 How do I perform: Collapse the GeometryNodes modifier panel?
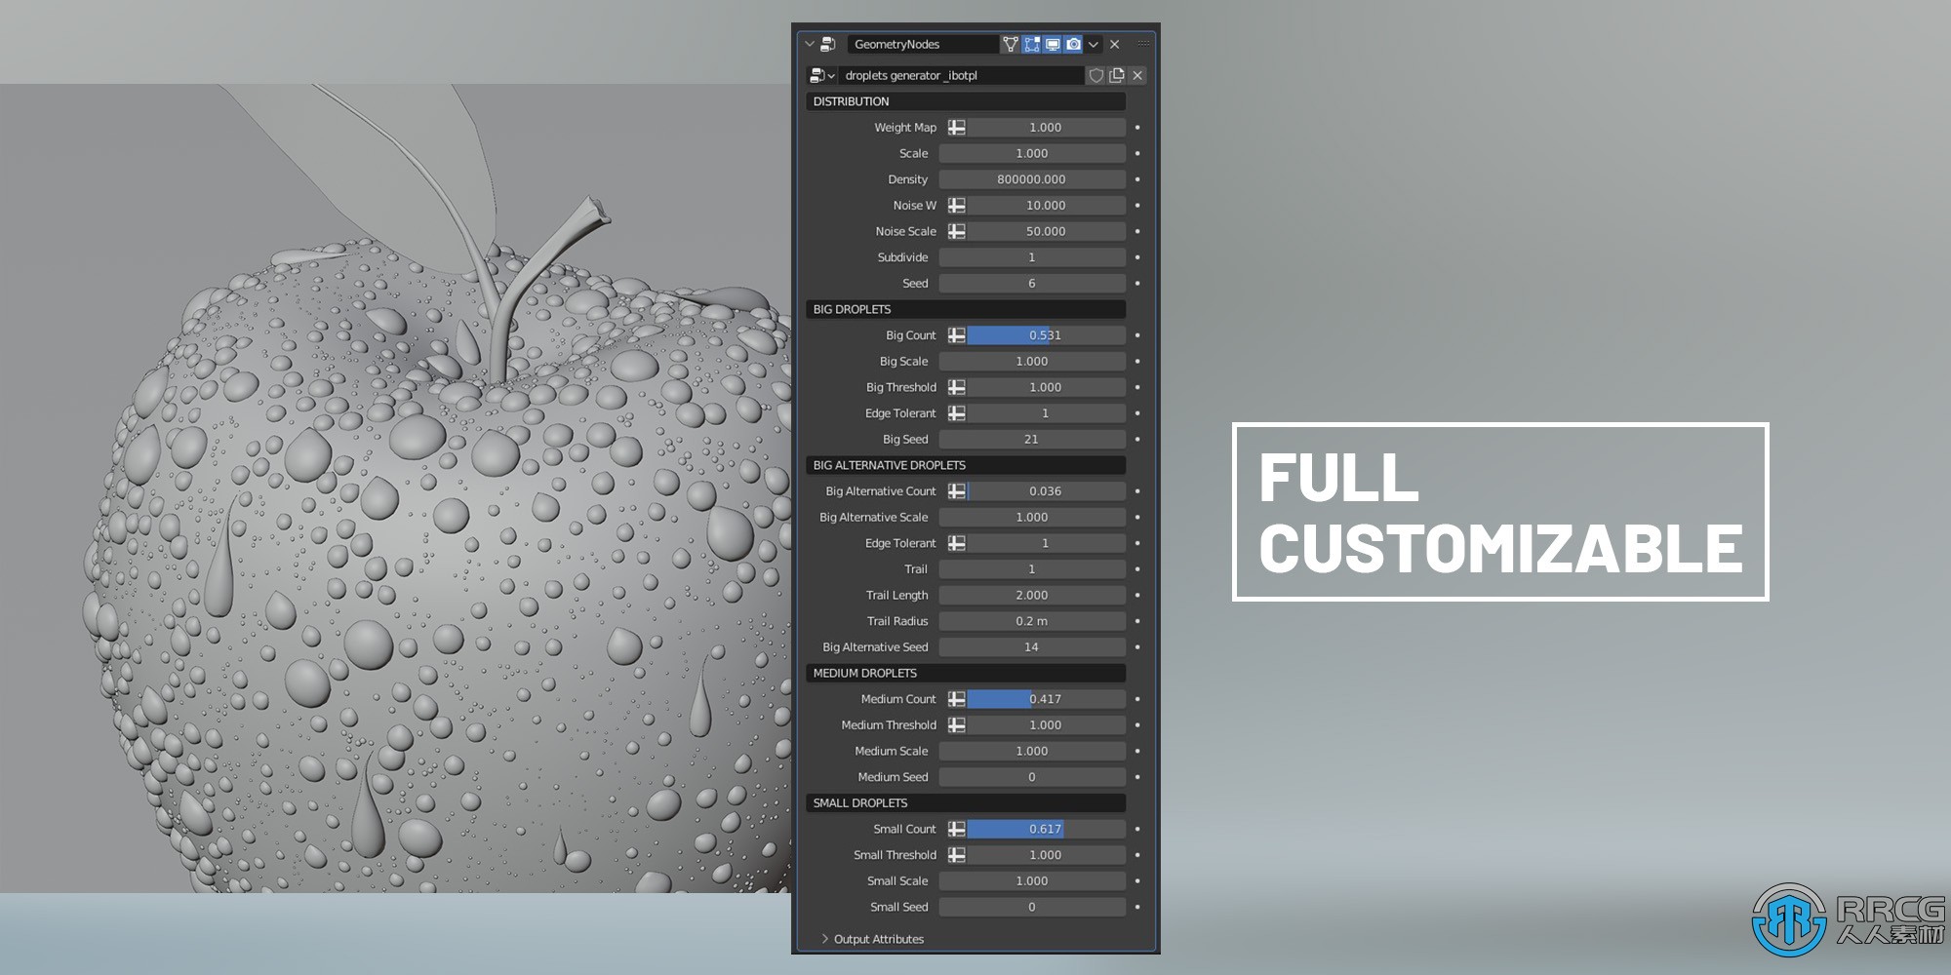point(809,44)
